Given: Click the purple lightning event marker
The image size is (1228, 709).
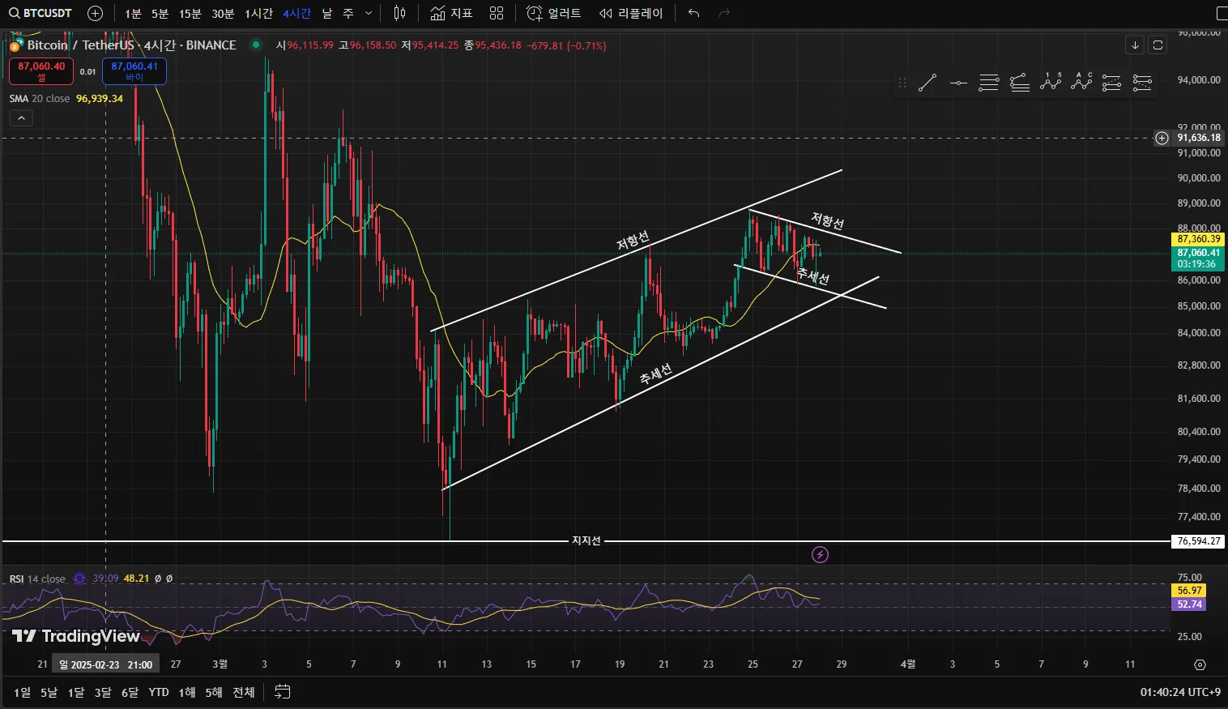Looking at the screenshot, I should pos(821,555).
